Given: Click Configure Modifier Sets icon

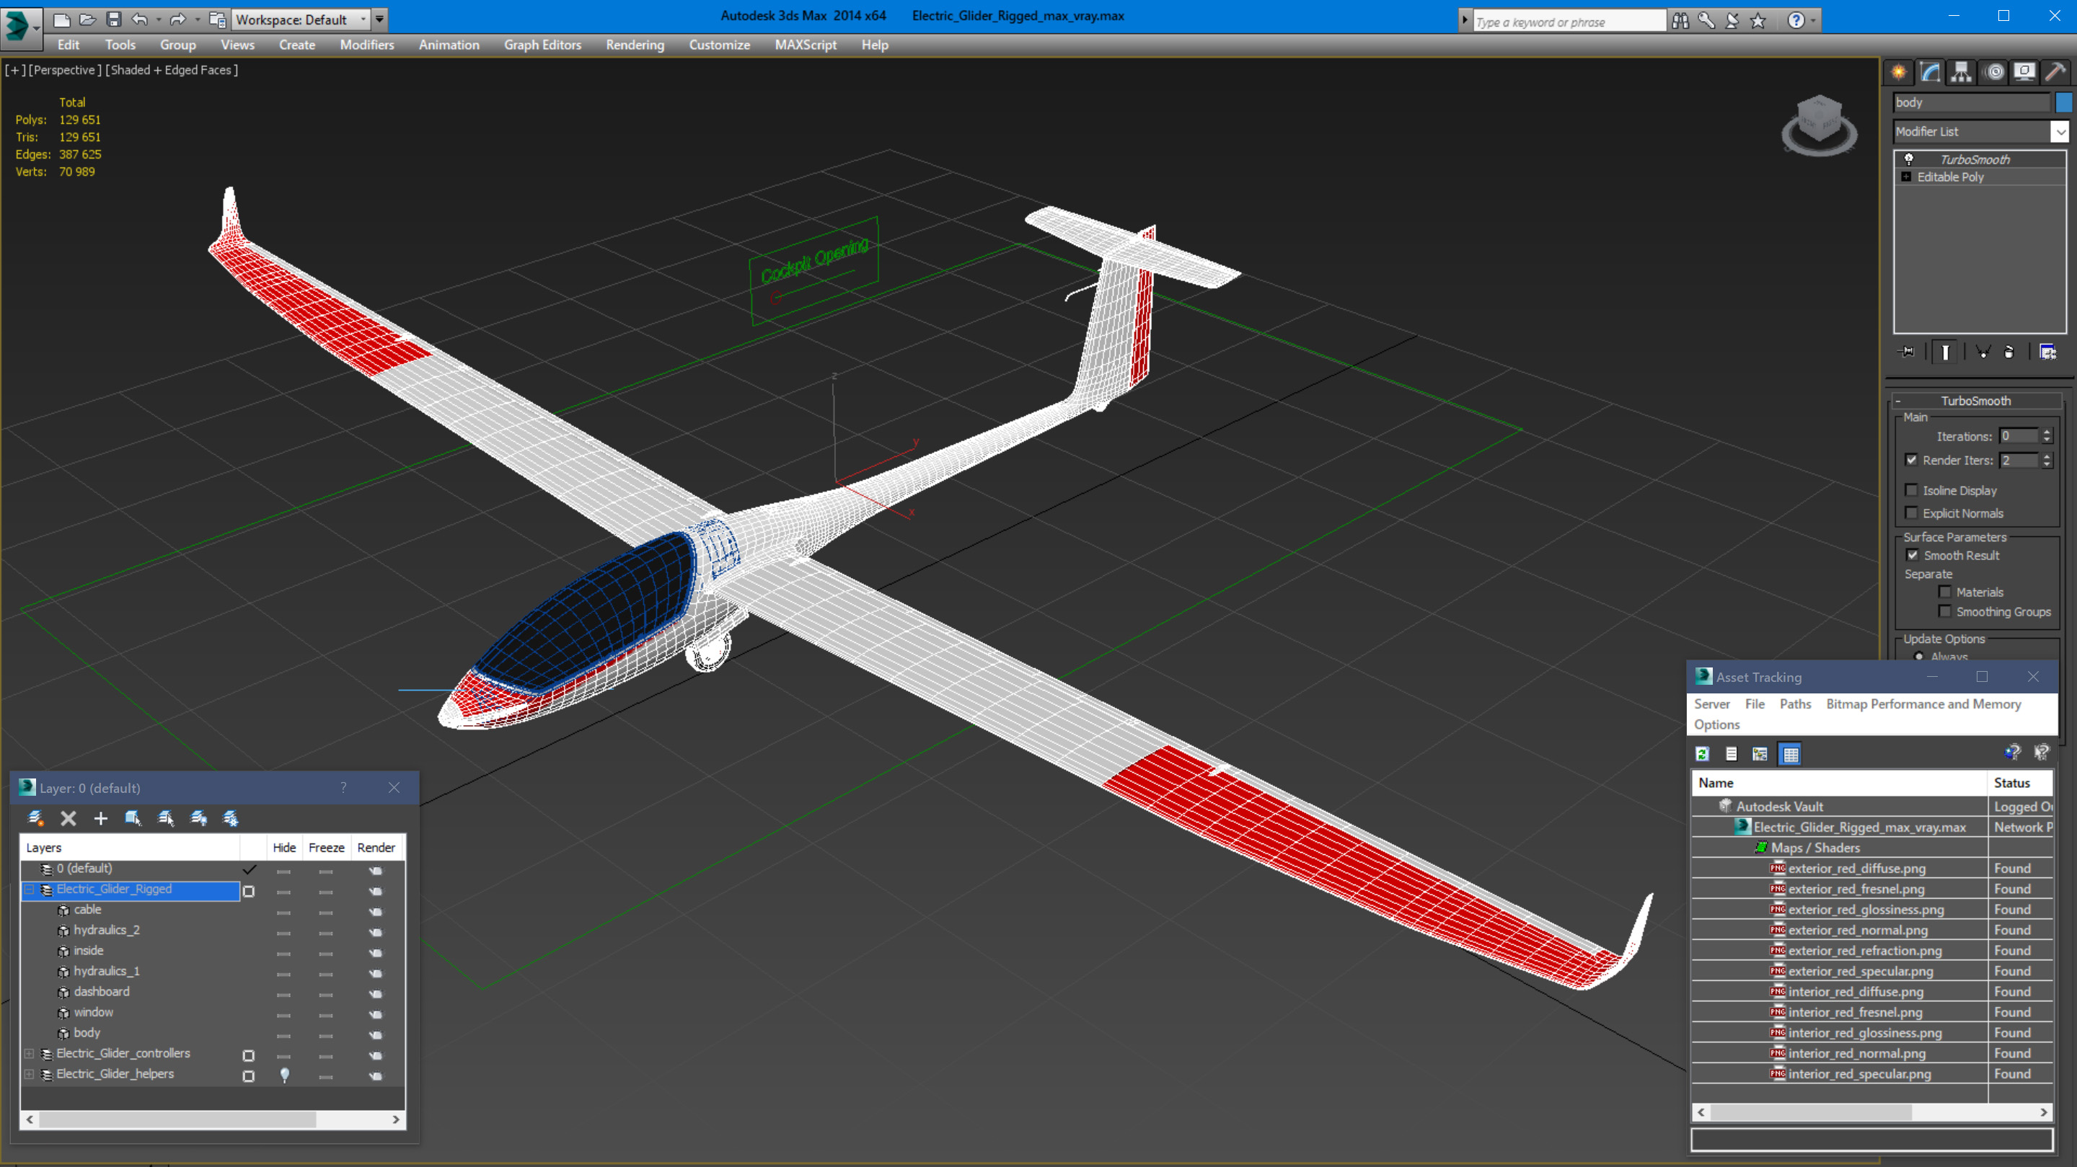Looking at the screenshot, I should pyautogui.click(x=2048, y=352).
